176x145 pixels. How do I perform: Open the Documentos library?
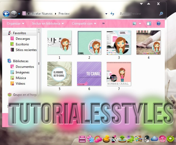[x=25, y=67]
